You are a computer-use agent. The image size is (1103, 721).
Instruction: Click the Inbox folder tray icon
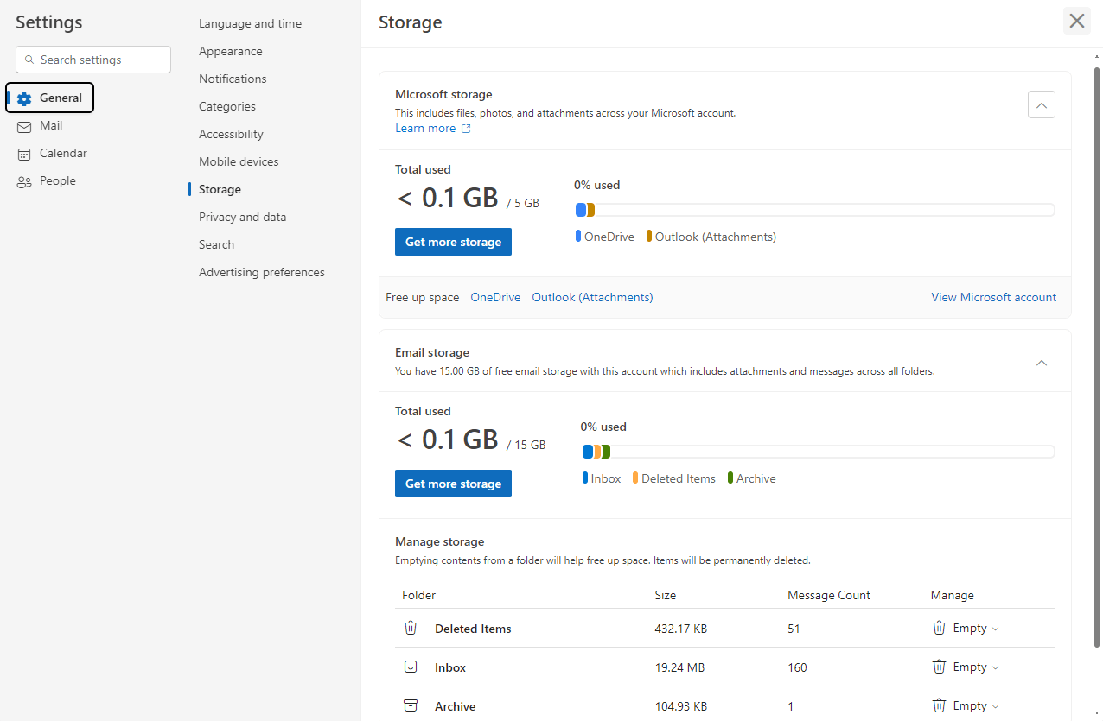[411, 667]
